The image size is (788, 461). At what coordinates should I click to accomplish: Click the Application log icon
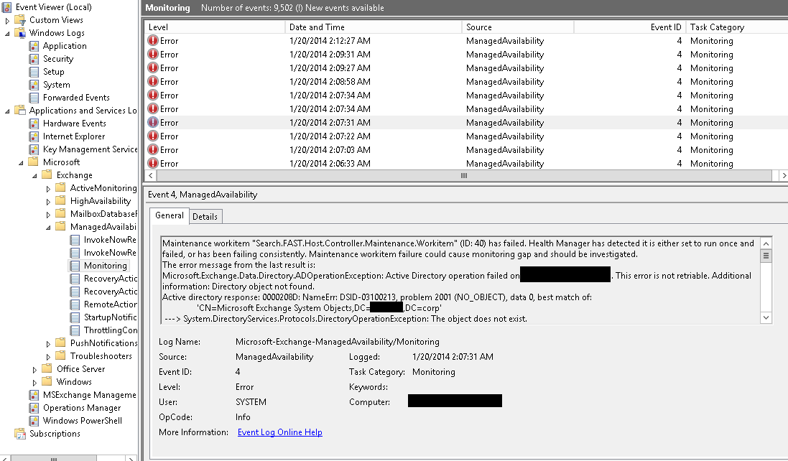click(x=34, y=45)
